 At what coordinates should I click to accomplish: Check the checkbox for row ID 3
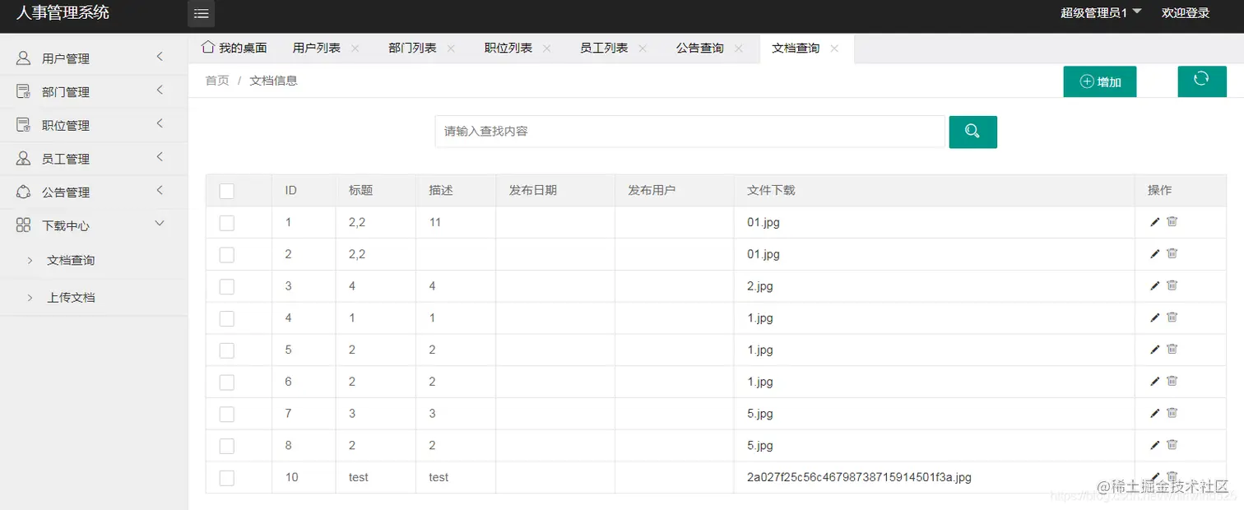[x=227, y=287]
